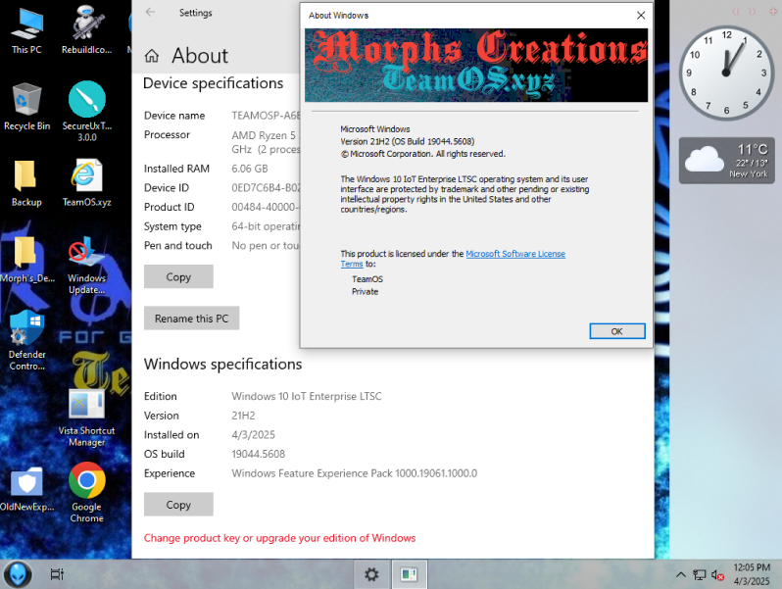The width and height of the screenshot is (782, 589).
Task: Open the taskbar clock and date
Action: 752,574
